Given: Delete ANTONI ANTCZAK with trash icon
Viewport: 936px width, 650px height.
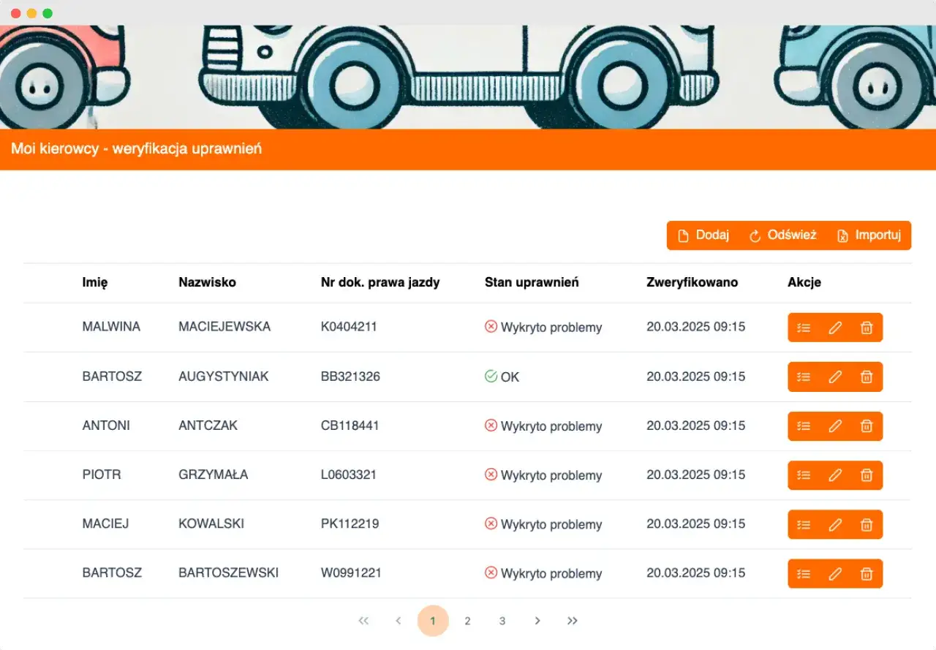Looking at the screenshot, I should 867,426.
